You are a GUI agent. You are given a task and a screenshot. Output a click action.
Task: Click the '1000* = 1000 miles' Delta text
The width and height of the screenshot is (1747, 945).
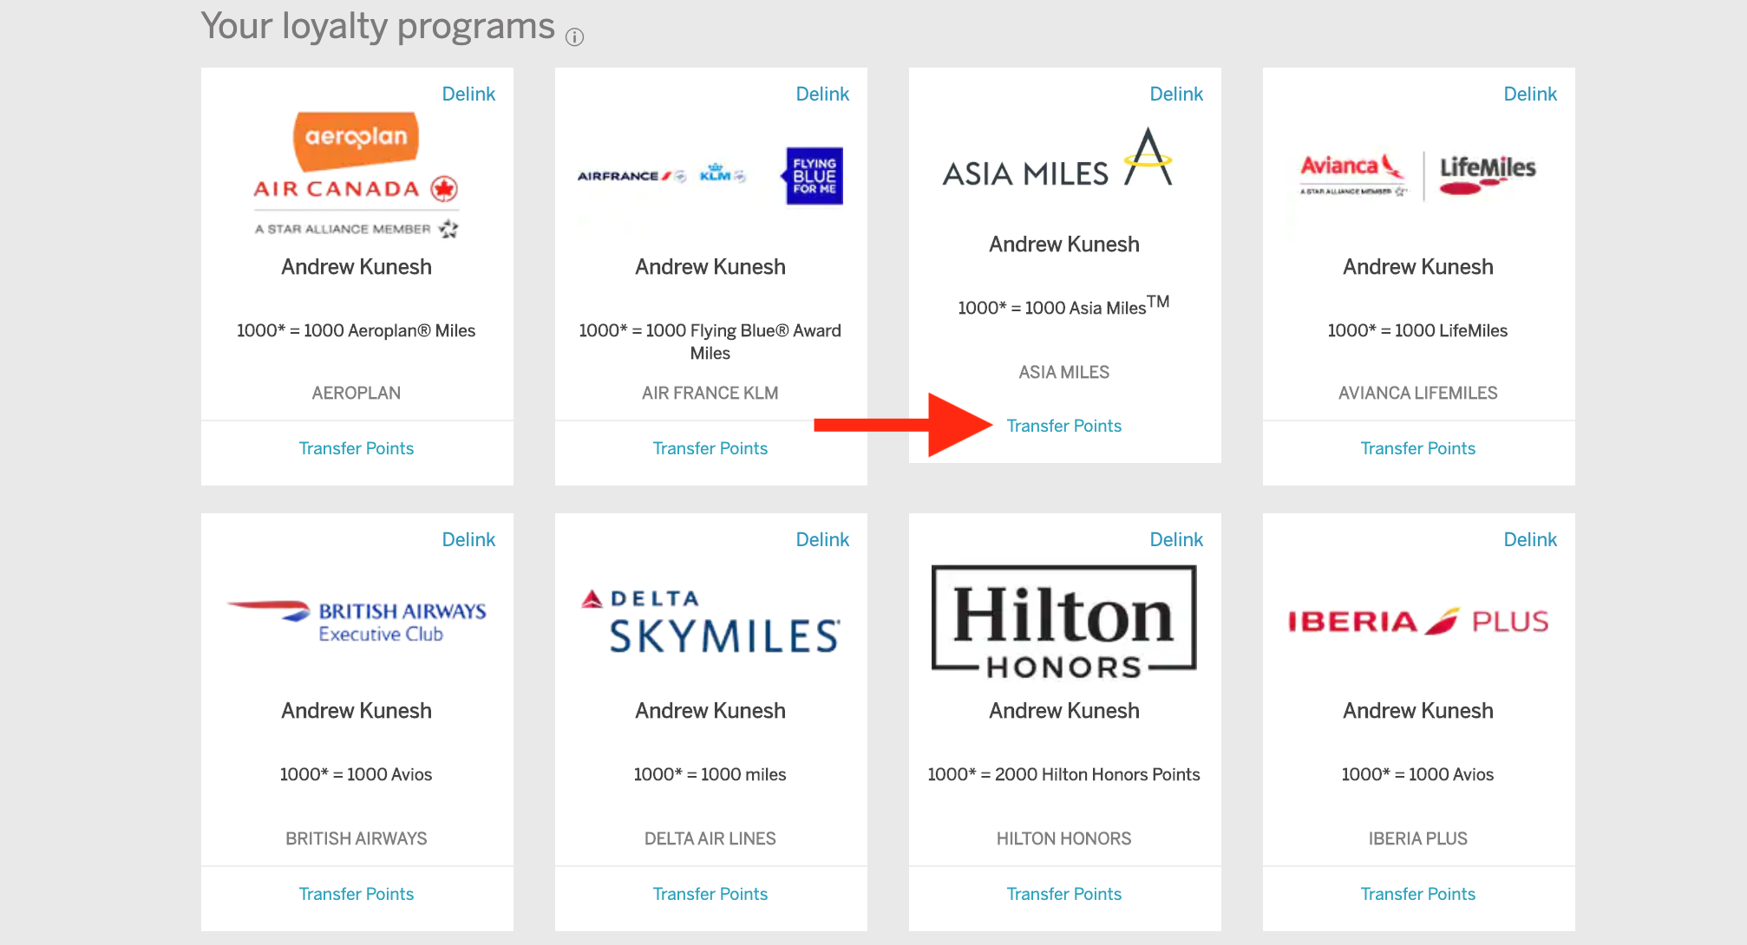[710, 774]
